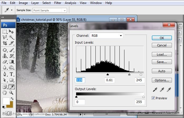Viewport: 184px width, 118px height.
Task: Open the Analysis menu
Action: tap(70, 3)
